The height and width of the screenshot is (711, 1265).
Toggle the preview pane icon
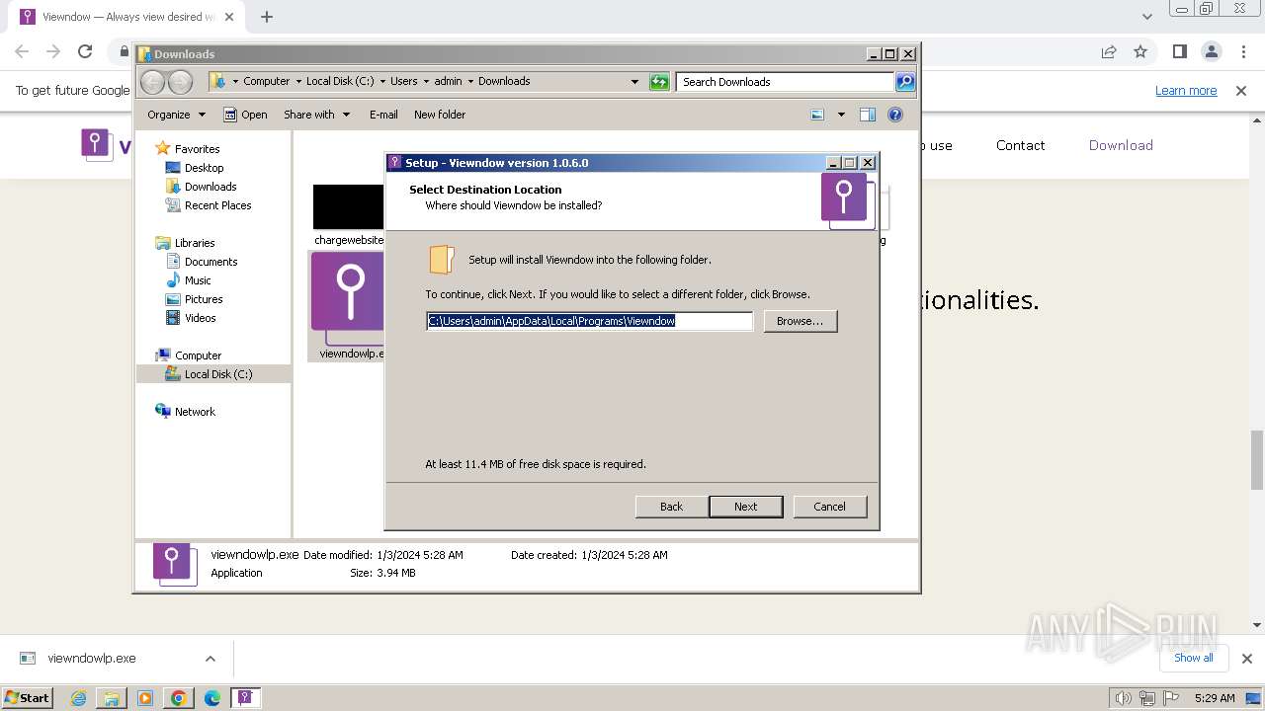tap(868, 115)
